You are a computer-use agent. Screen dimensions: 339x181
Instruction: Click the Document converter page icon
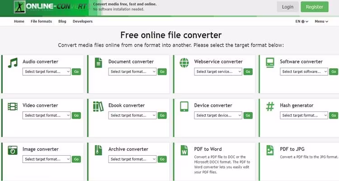tap(99, 63)
